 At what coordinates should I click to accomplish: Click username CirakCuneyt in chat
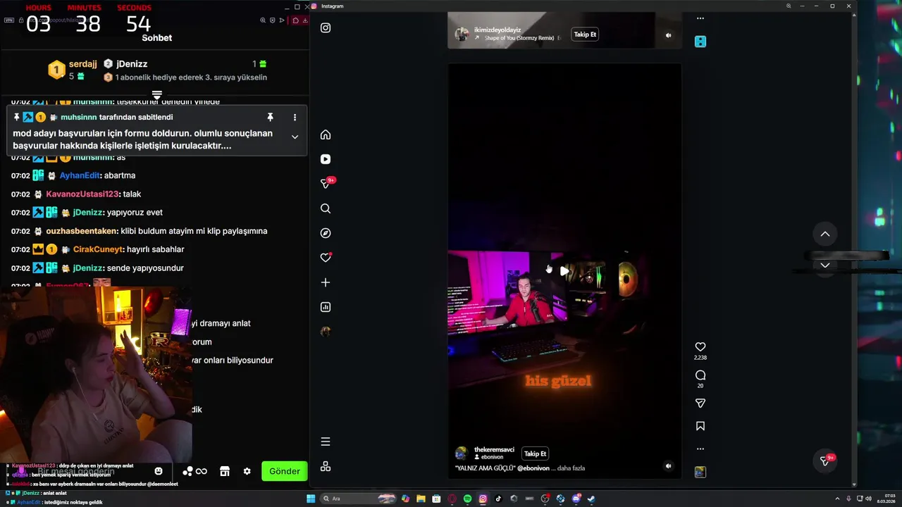point(99,249)
